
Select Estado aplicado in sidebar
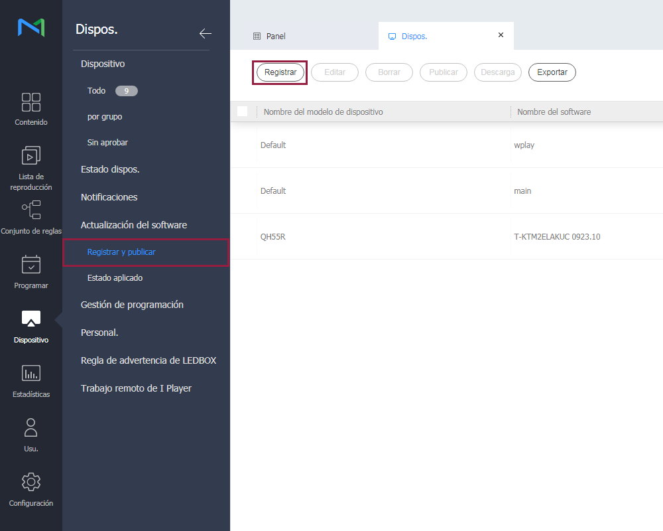[115, 278]
